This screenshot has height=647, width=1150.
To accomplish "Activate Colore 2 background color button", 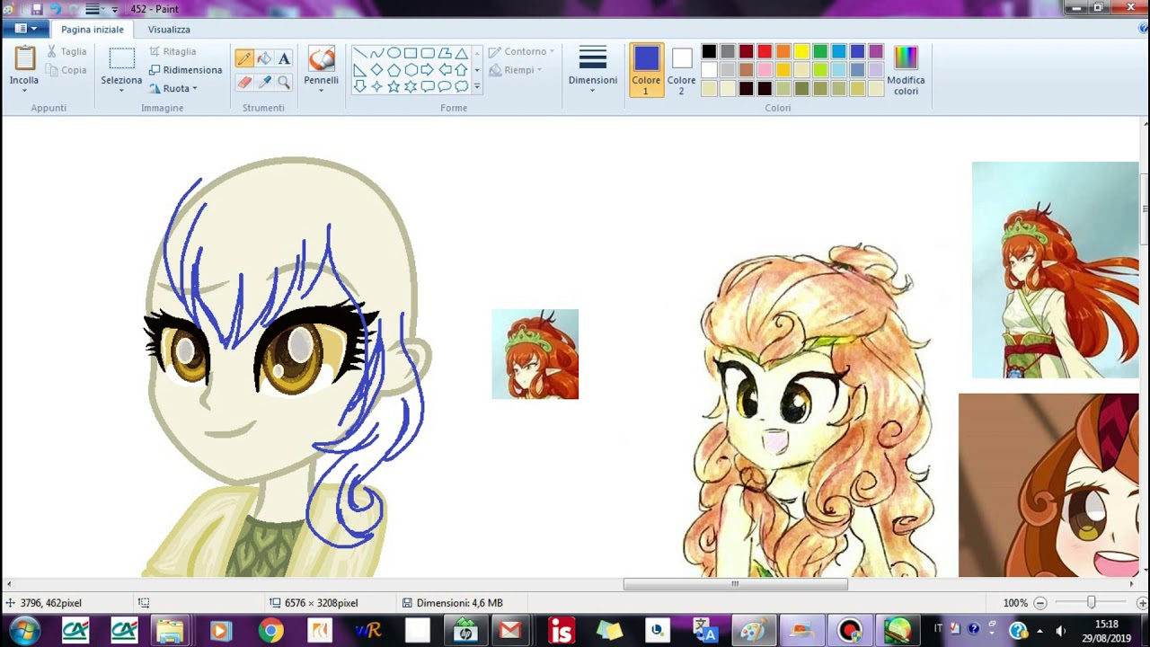I will pyautogui.click(x=681, y=70).
